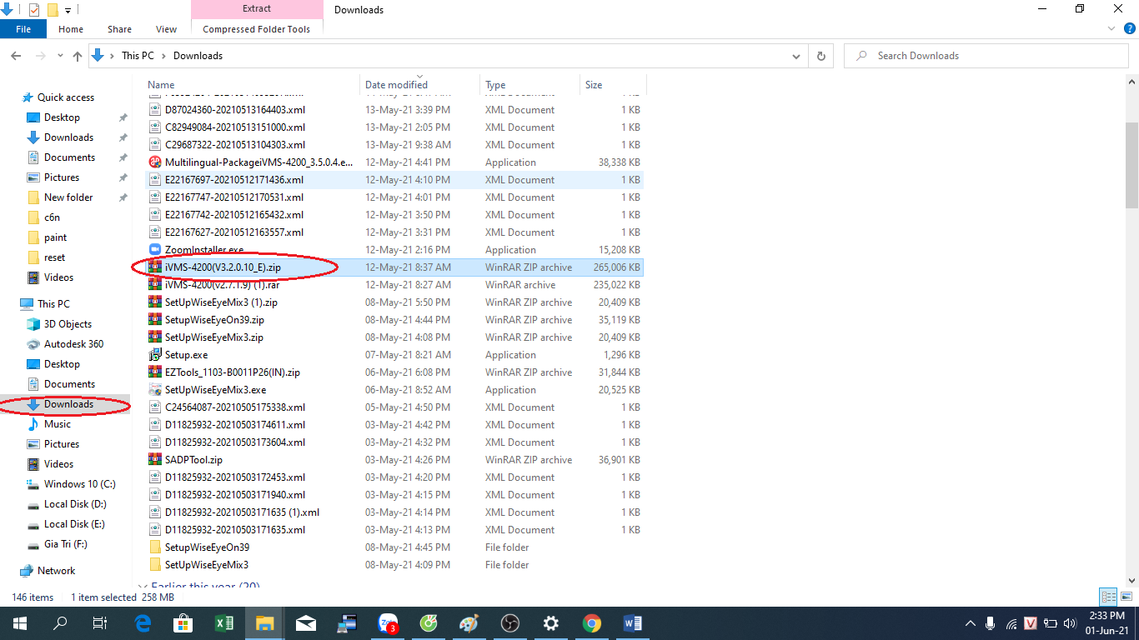1139x640 pixels.
Task: Sort by Date modified column header
Action: (421, 84)
